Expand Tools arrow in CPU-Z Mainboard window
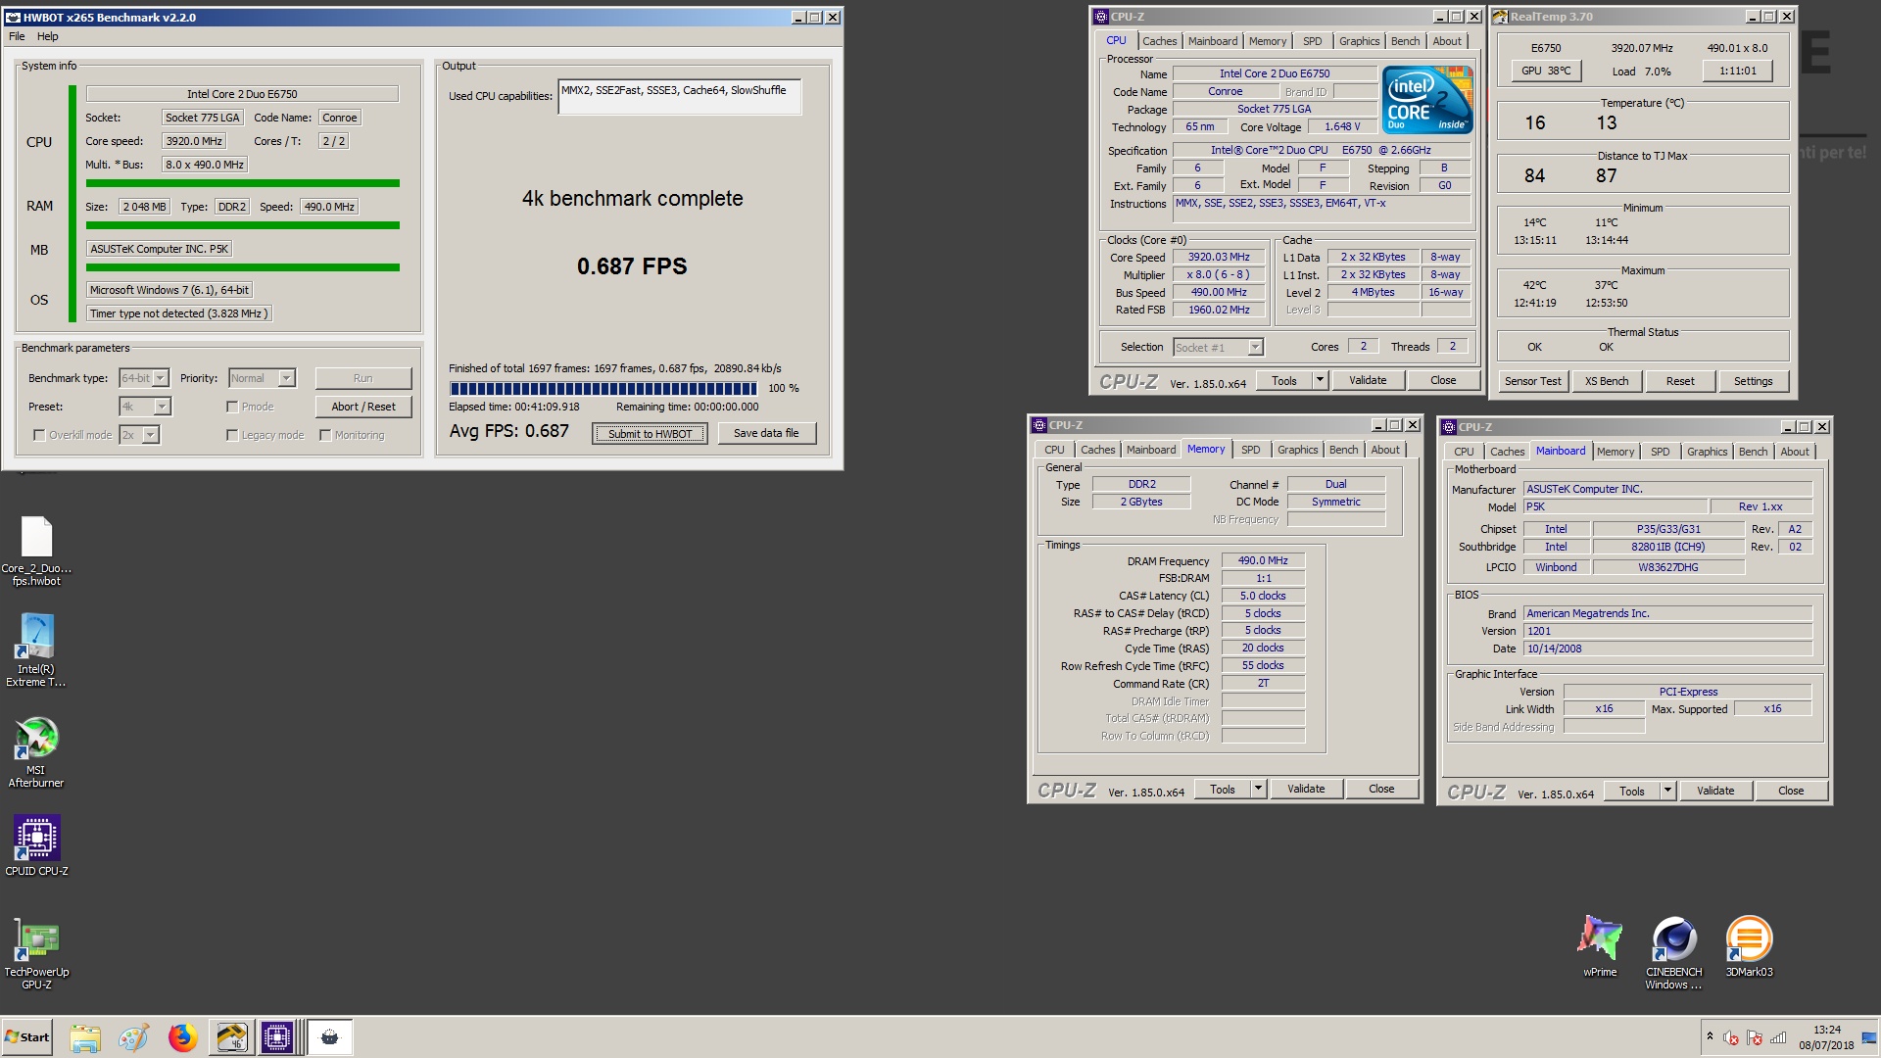1881x1058 pixels. pyautogui.click(x=1667, y=791)
